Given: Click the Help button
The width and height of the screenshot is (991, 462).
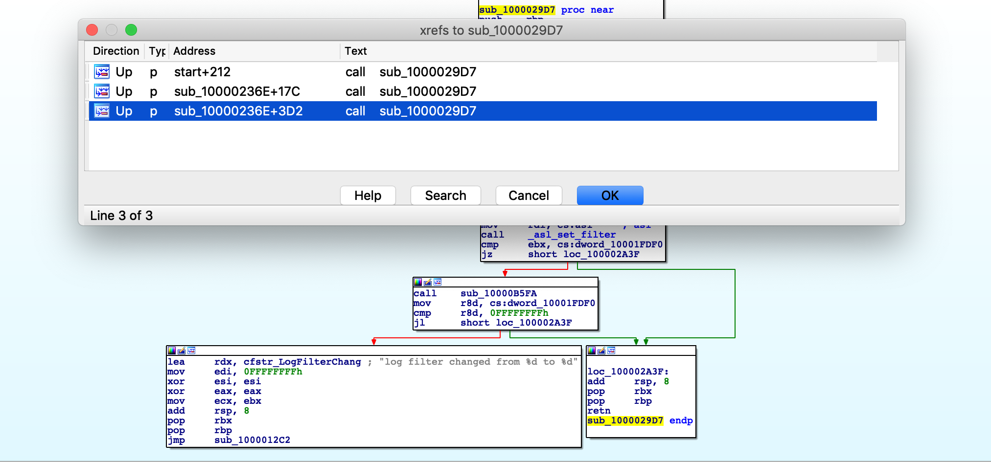Looking at the screenshot, I should (368, 196).
